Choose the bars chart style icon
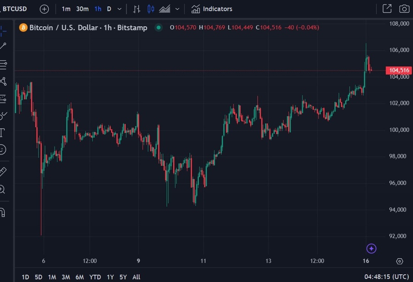 [136, 9]
